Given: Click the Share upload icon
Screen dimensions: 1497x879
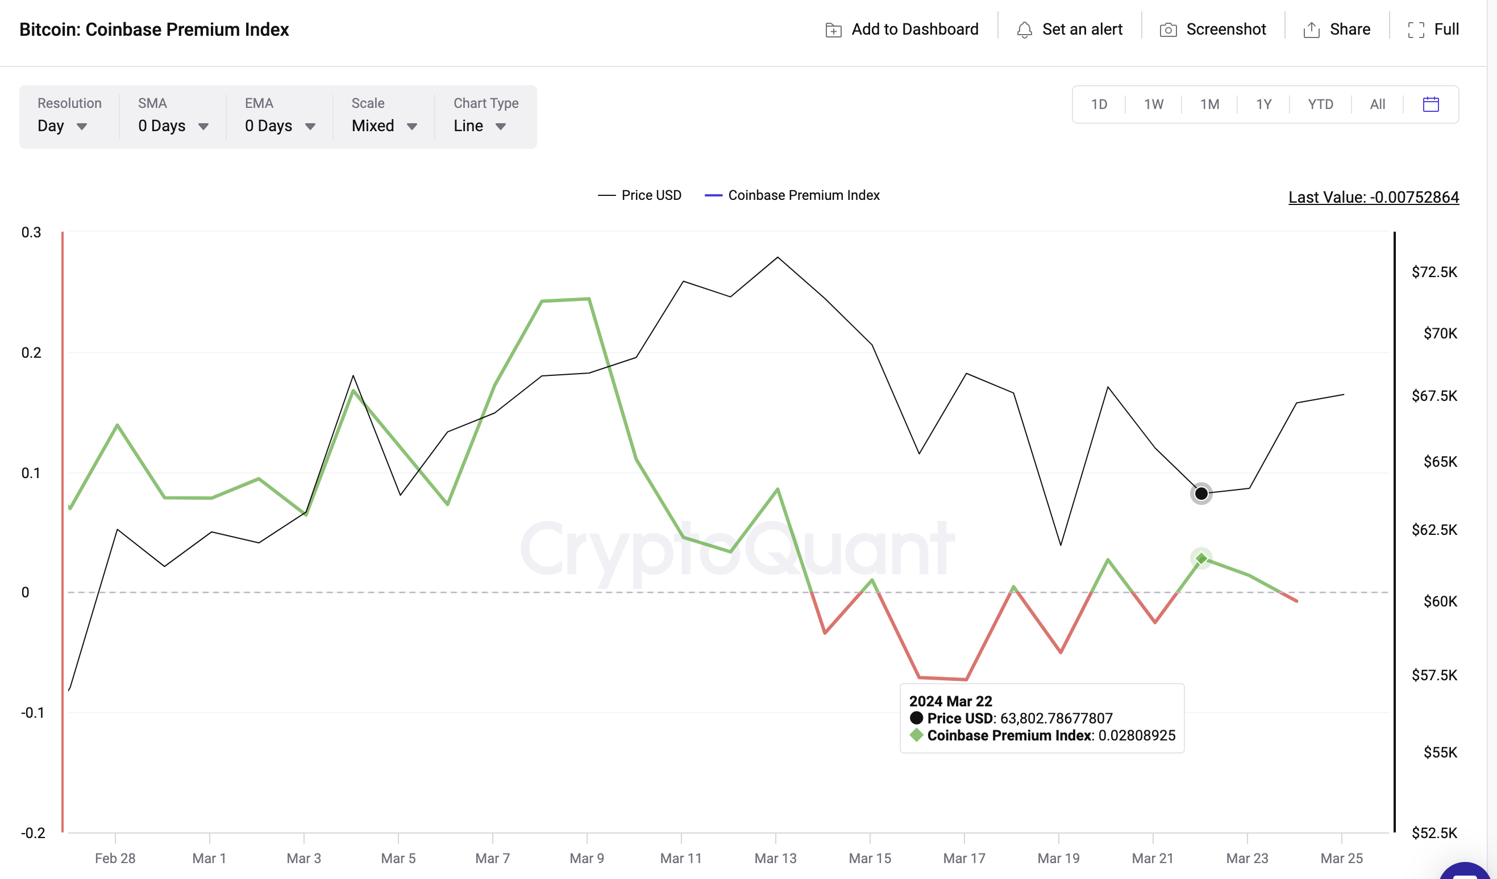Looking at the screenshot, I should click(x=1312, y=30).
